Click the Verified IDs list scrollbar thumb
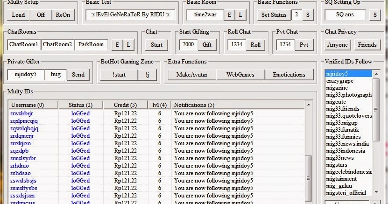Screen dimensions: 388x204 [x=376, y=110]
